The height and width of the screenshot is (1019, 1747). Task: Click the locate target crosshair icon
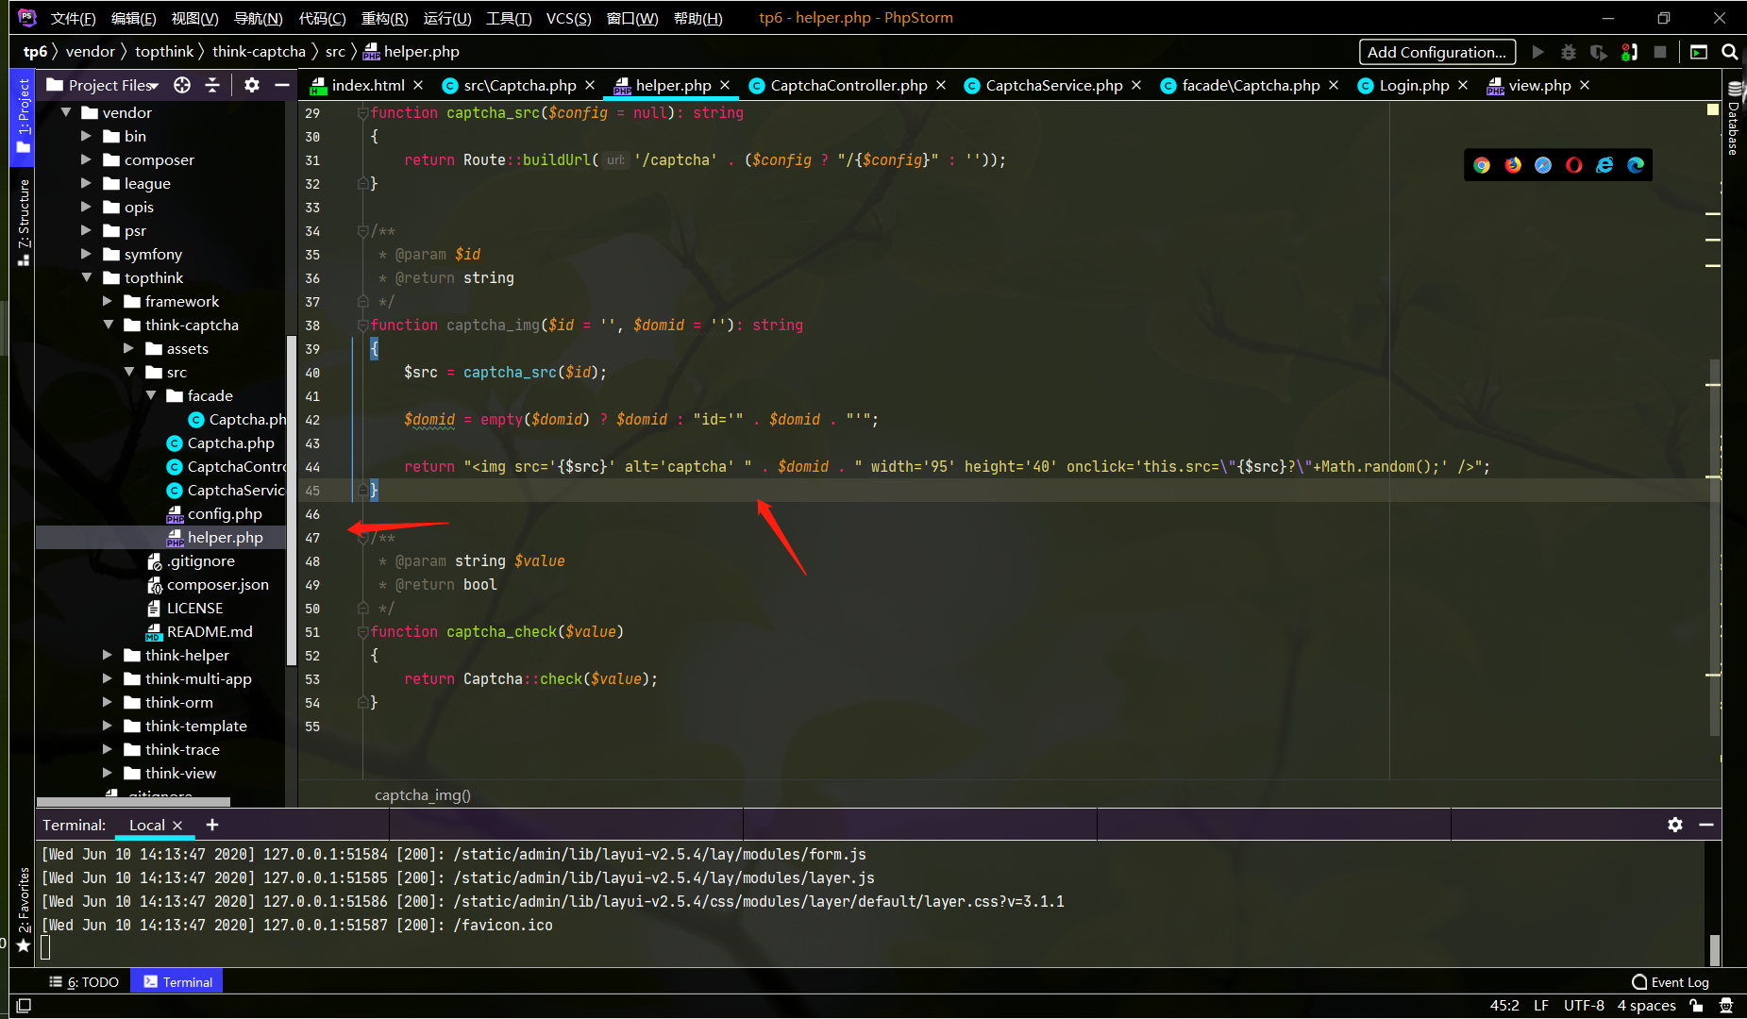[182, 85]
